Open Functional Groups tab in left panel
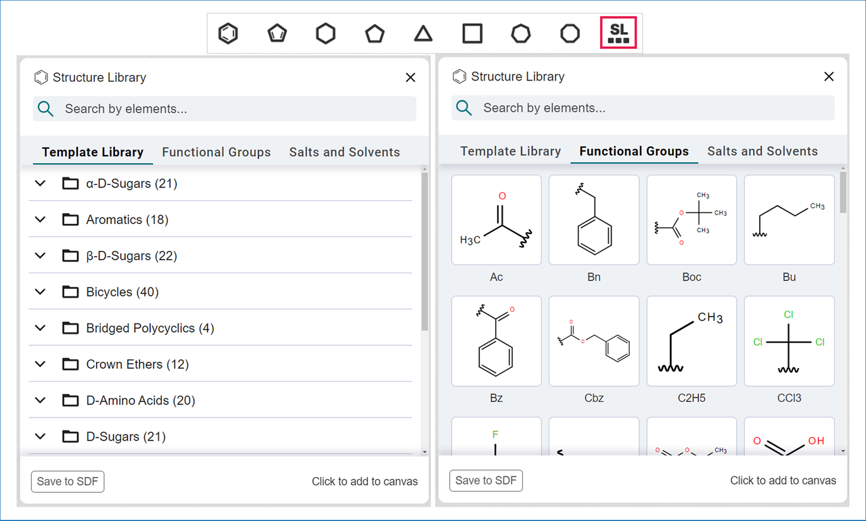The height and width of the screenshot is (521, 866). point(216,152)
